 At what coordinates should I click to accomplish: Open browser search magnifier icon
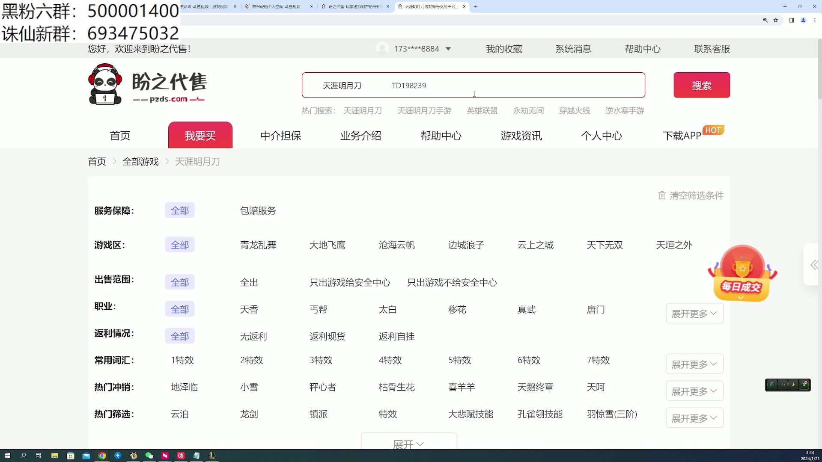click(766, 20)
